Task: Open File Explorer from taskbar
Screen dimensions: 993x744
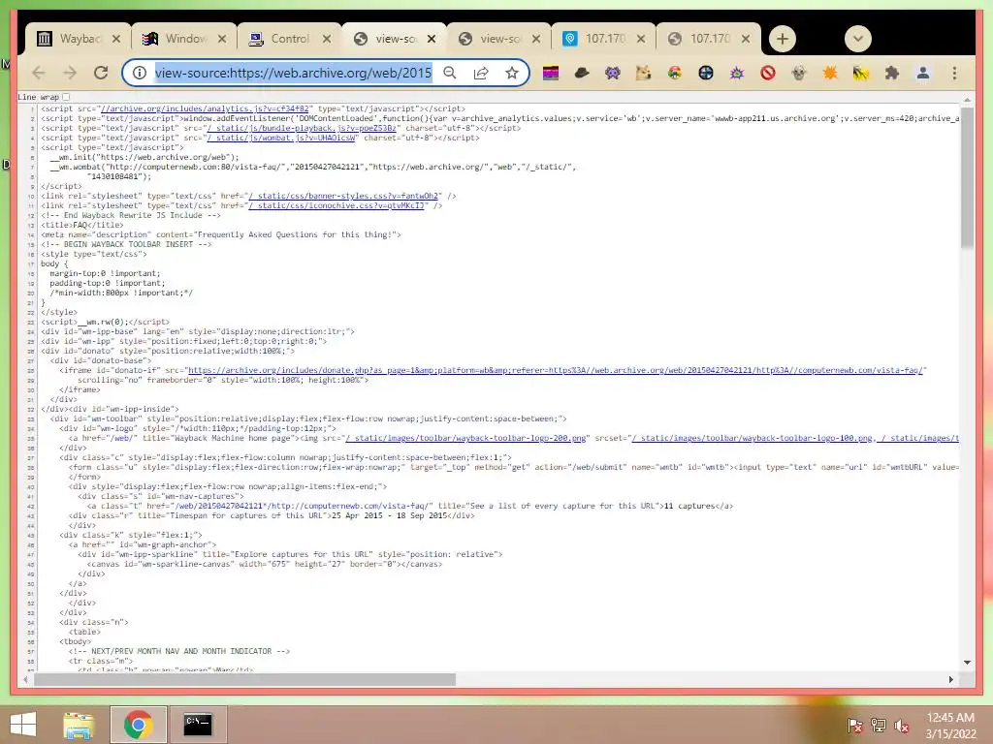Action: [79, 725]
